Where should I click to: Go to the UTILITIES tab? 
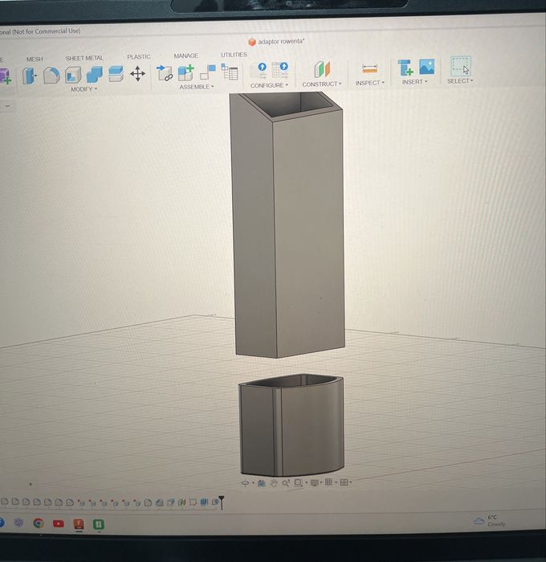[234, 55]
